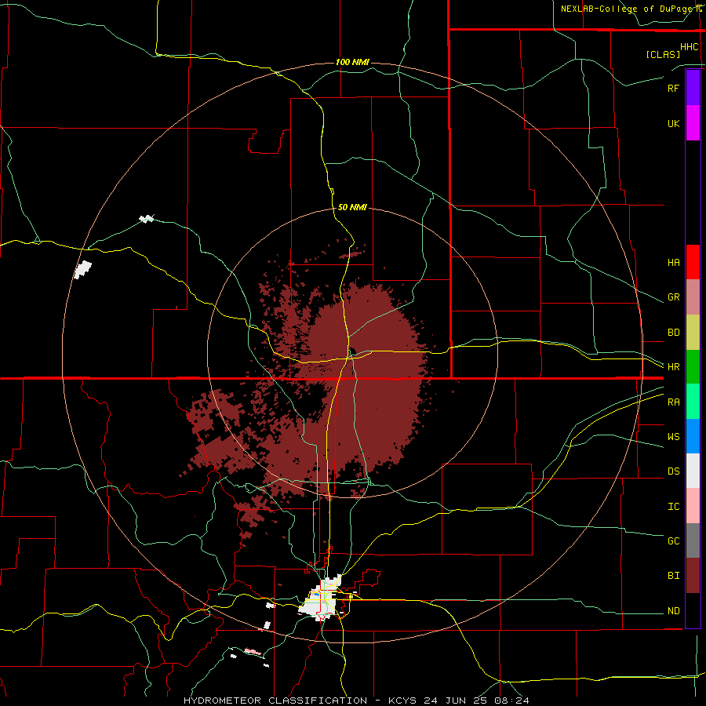Click the UK magenta legend swatch
706x706 pixels.
[693, 123]
